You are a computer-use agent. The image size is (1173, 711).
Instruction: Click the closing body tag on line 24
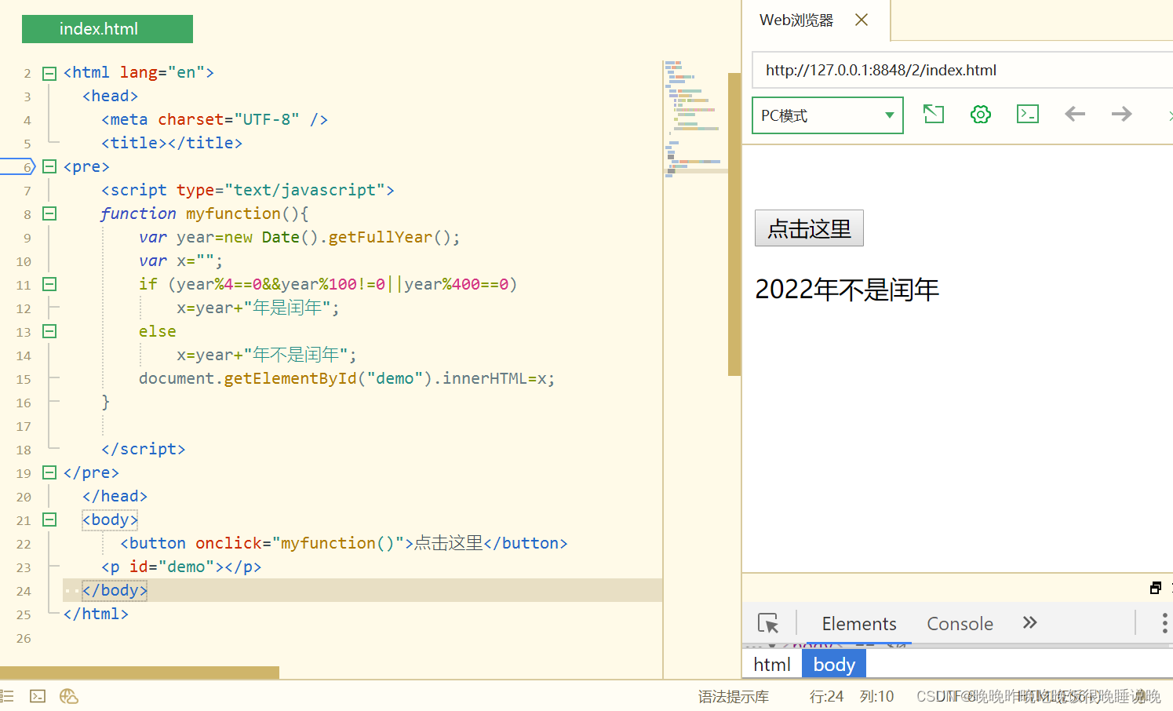pos(115,590)
